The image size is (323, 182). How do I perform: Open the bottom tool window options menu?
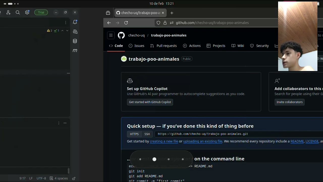tap(59, 123)
